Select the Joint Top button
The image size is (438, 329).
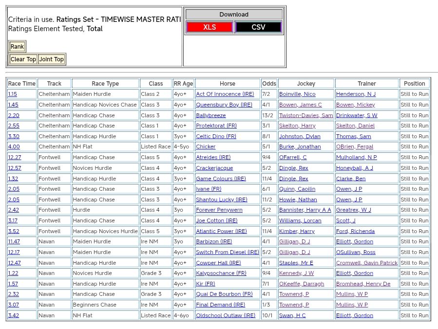coord(52,59)
